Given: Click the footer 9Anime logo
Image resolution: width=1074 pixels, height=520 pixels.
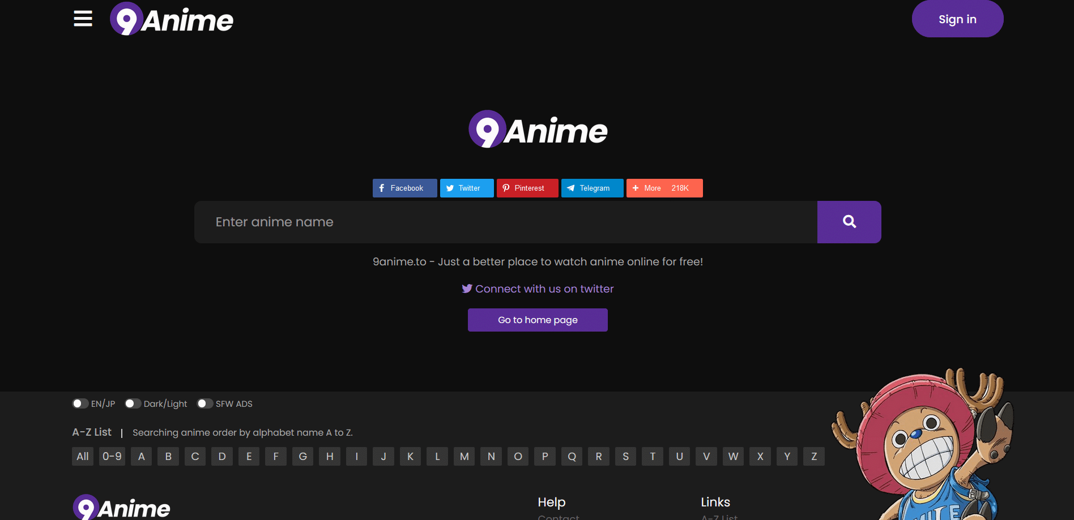Looking at the screenshot, I should pyautogui.click(x=122, y=508).
